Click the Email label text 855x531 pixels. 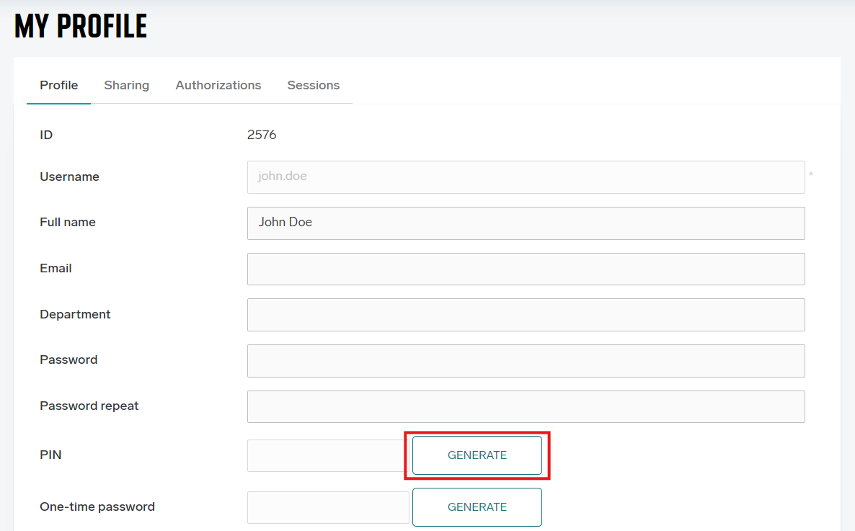56,268
